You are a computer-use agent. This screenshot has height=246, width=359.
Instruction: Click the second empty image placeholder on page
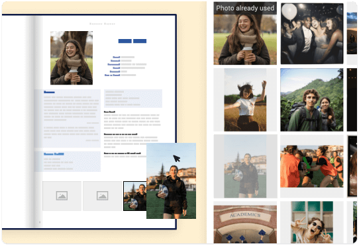[x=103, y=196]
